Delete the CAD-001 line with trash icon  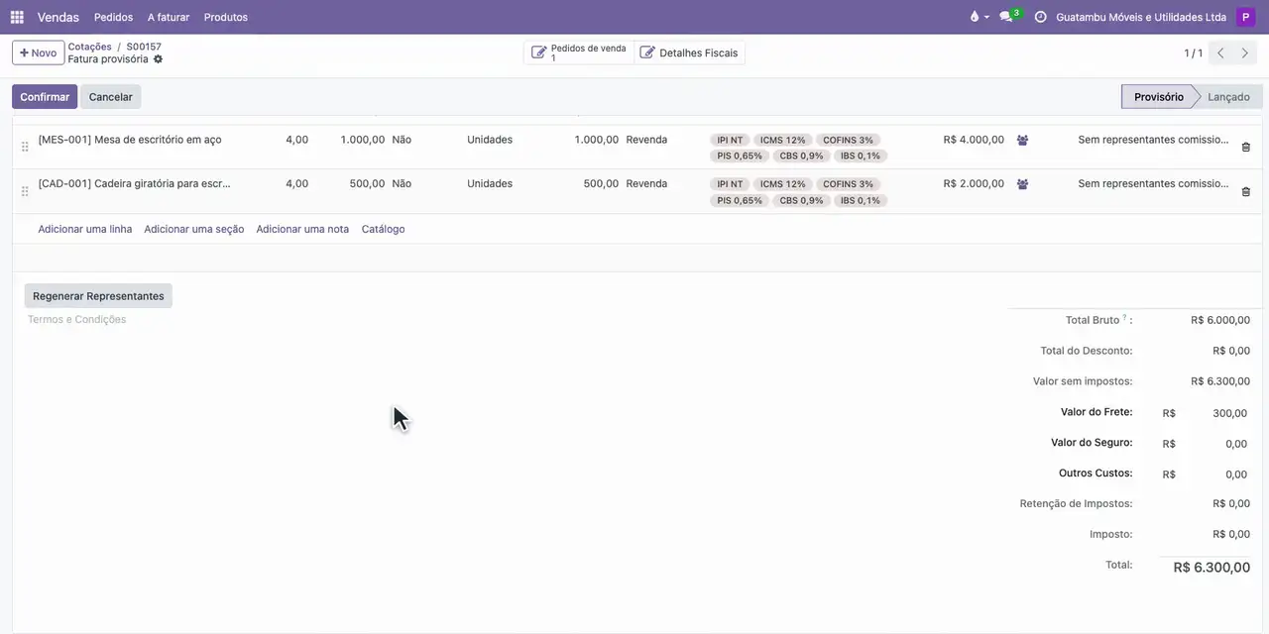pos(1246,192)
